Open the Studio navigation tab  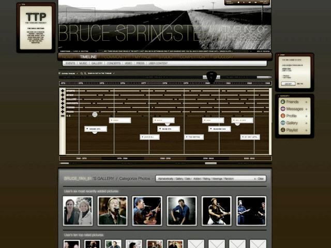(165, 57)
